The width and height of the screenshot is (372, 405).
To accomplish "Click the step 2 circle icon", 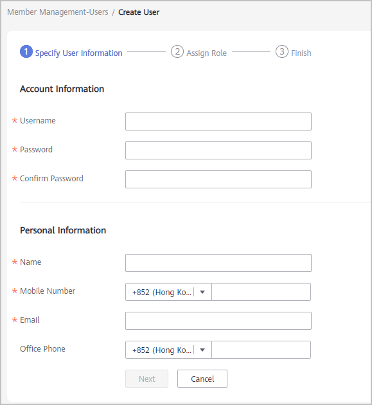I will (x=177, y=51).
